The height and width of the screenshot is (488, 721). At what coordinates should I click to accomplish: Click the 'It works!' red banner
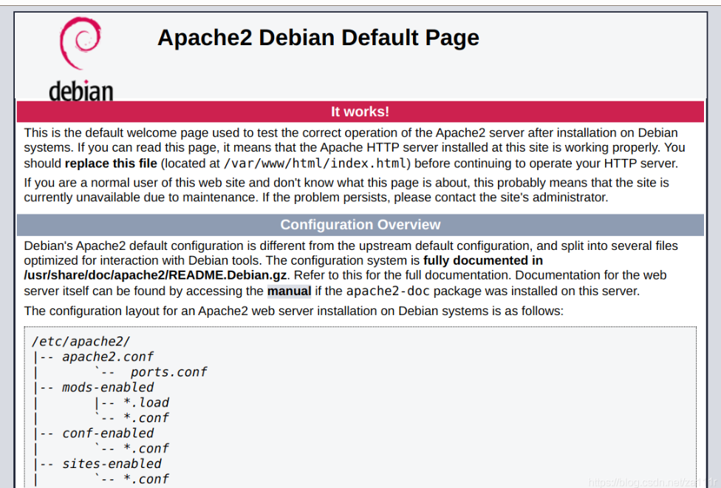360,112
